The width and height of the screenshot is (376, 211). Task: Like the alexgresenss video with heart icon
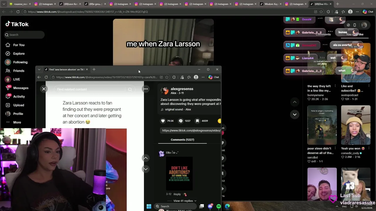tap(163, 121)
